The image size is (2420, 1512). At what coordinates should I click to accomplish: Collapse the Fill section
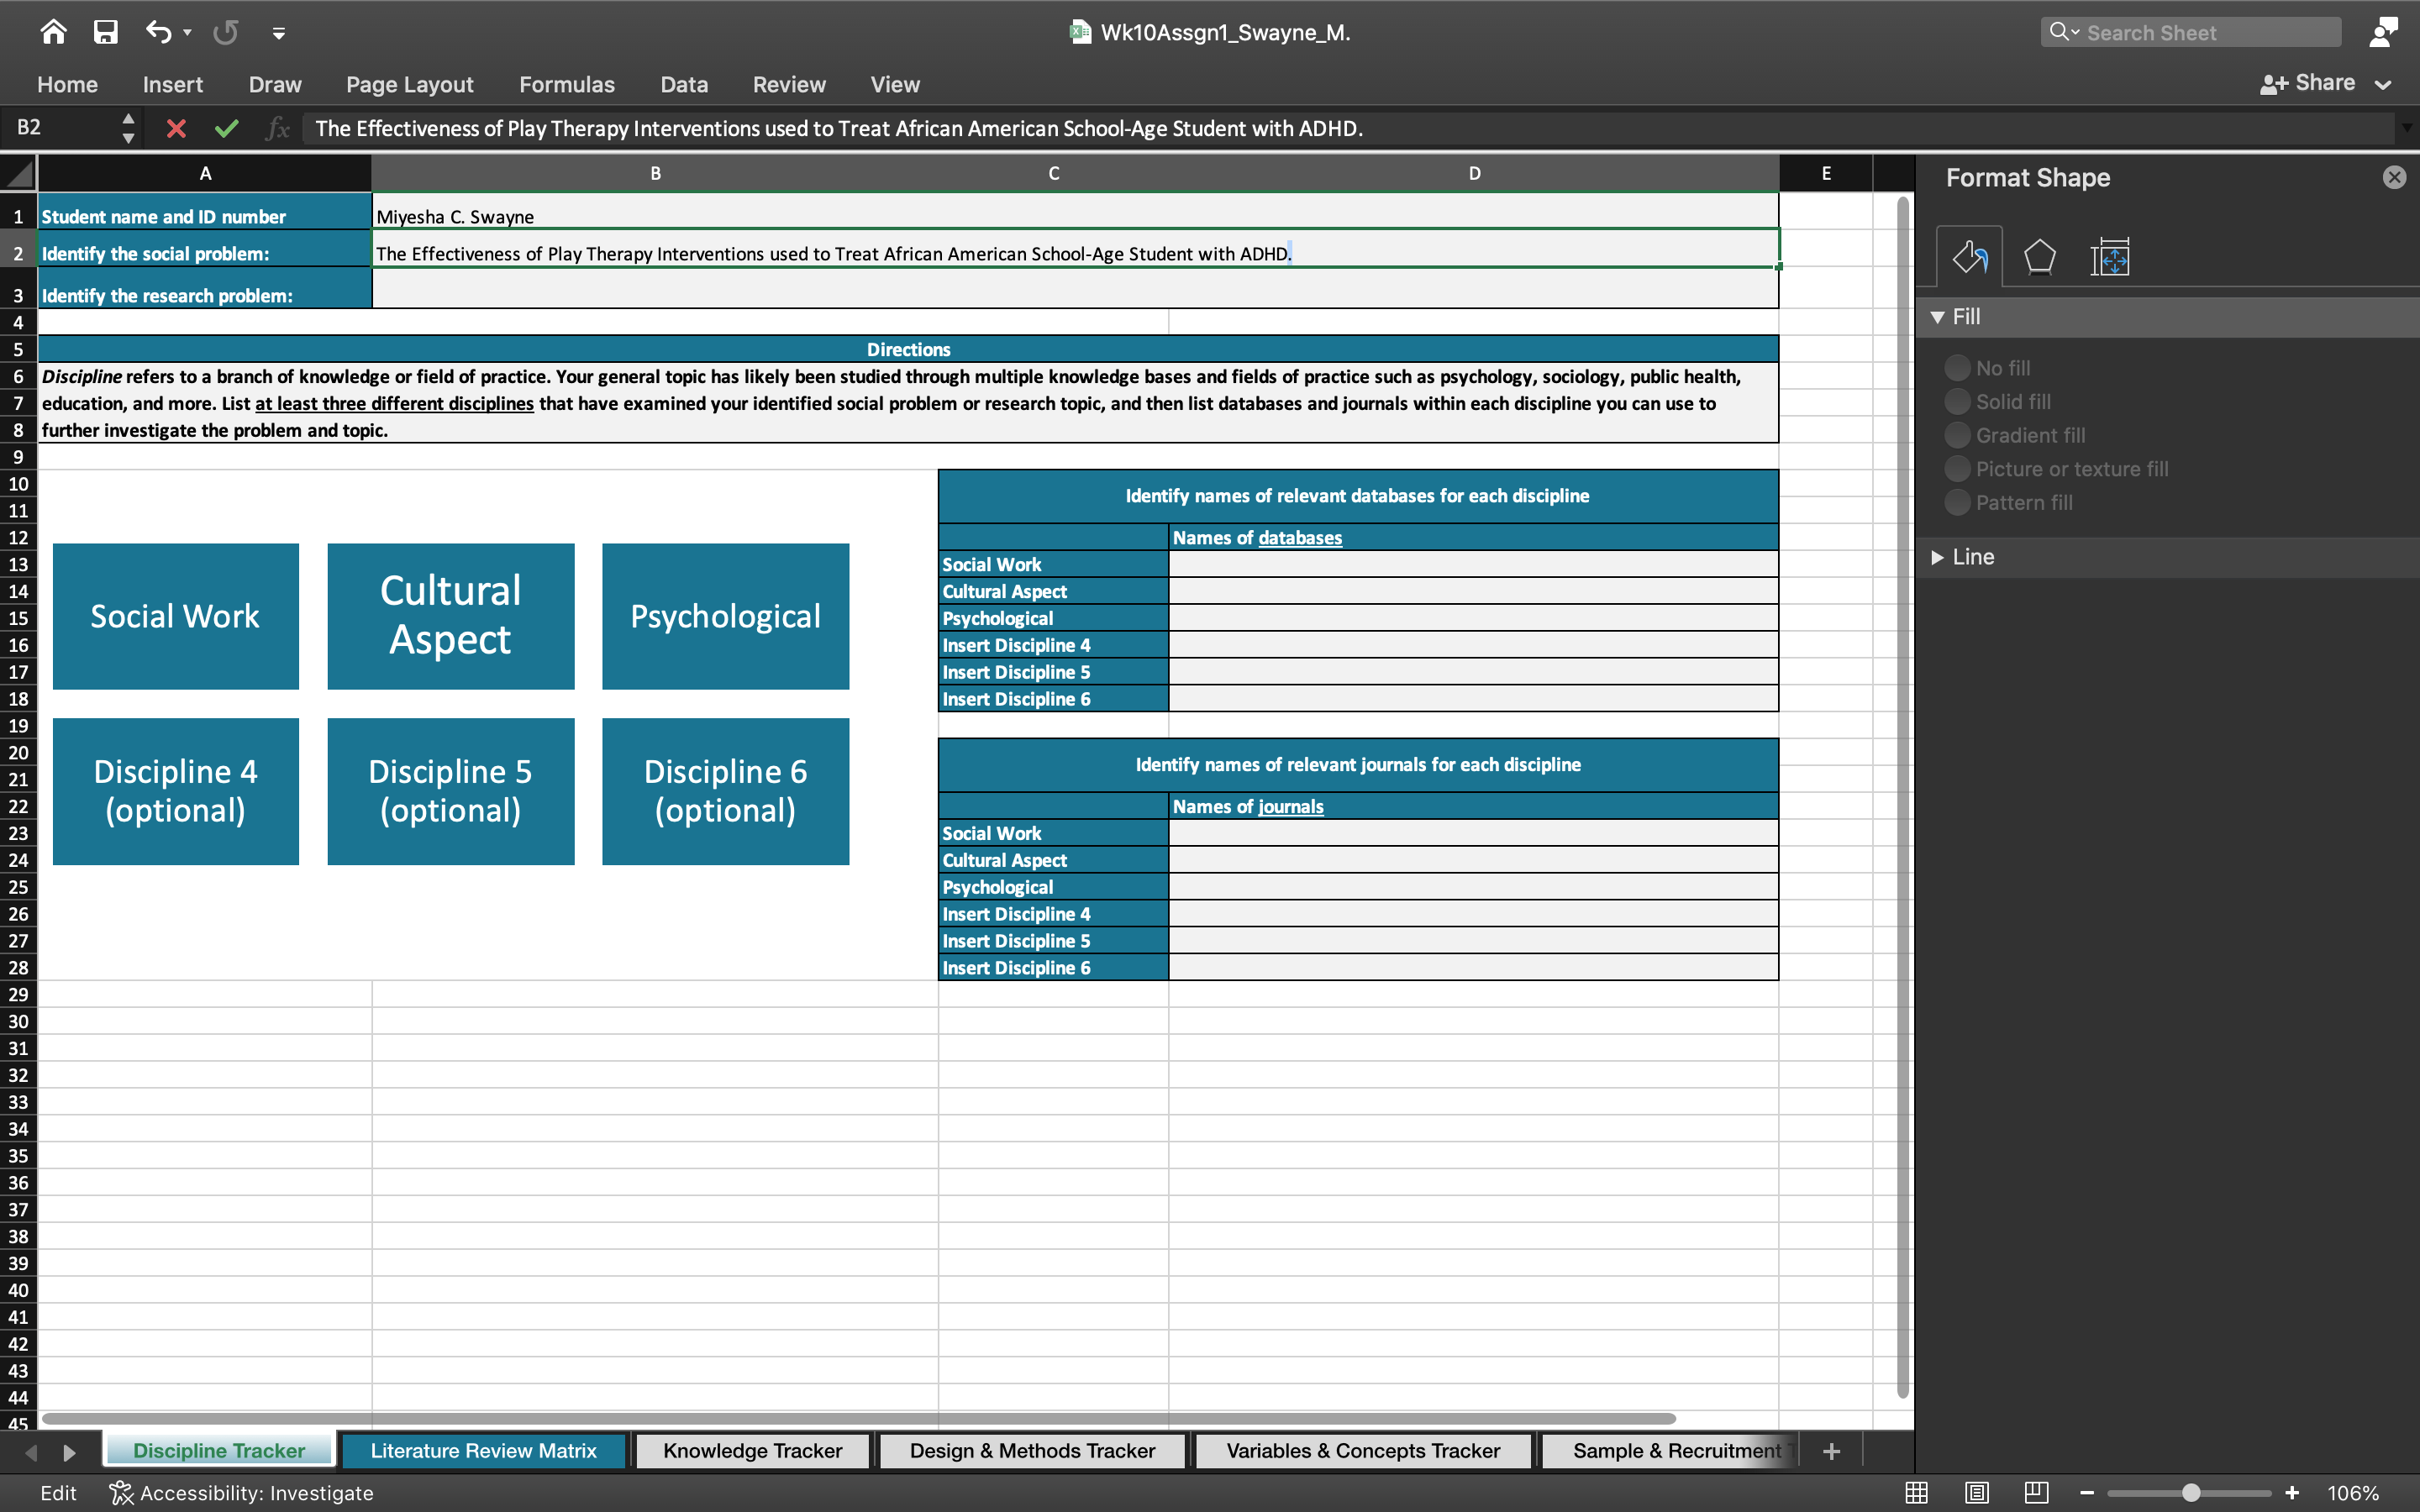click(x=1940, y=316)
